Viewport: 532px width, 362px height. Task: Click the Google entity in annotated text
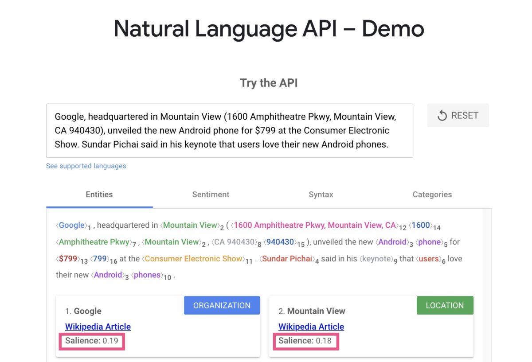72,225
